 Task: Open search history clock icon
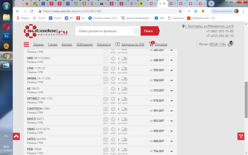(136, 31)
